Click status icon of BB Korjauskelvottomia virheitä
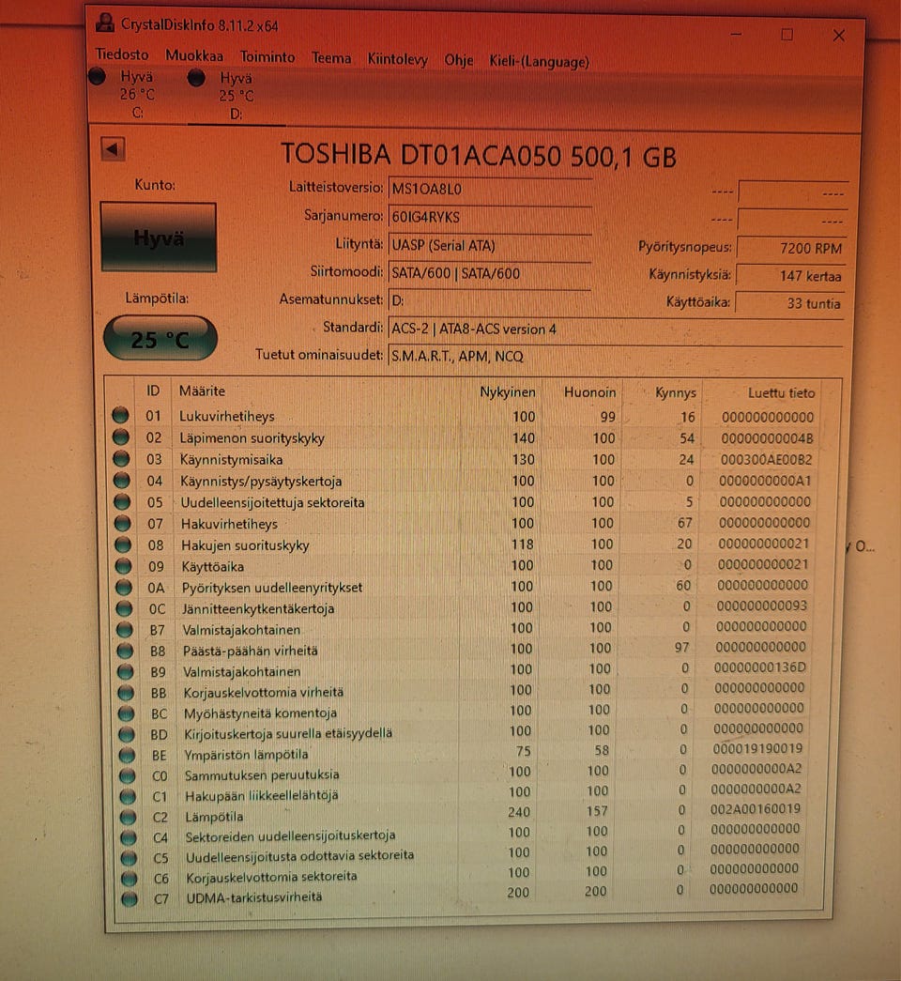Viewport: 901px width, 981px height. tap(126, 693)
